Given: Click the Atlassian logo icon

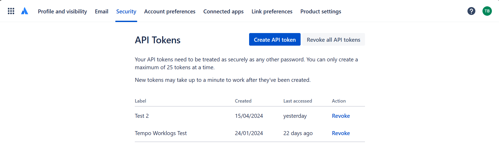Looking at the screenshot, I should click(24, 11).
